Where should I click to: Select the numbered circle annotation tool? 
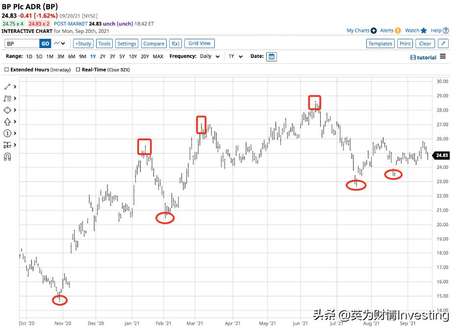(7, 134)
